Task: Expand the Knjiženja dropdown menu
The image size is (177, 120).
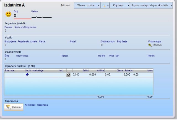Action: [x=120, y=5]
